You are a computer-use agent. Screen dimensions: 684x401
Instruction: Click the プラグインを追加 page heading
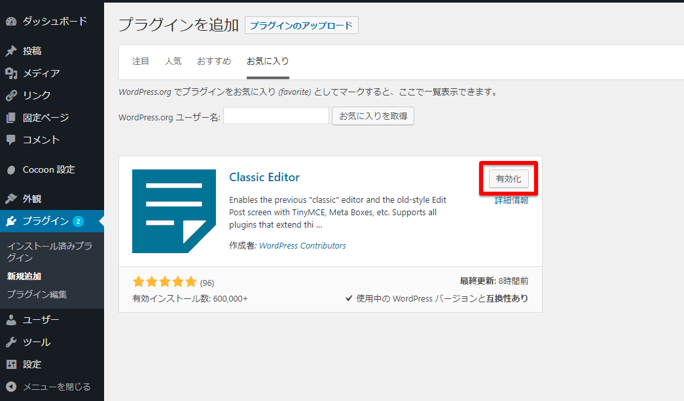click(x=179, y=25)
